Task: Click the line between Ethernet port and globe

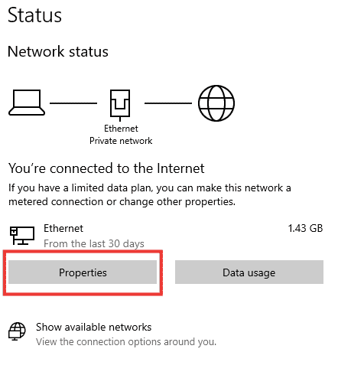Action: [168, 103]
